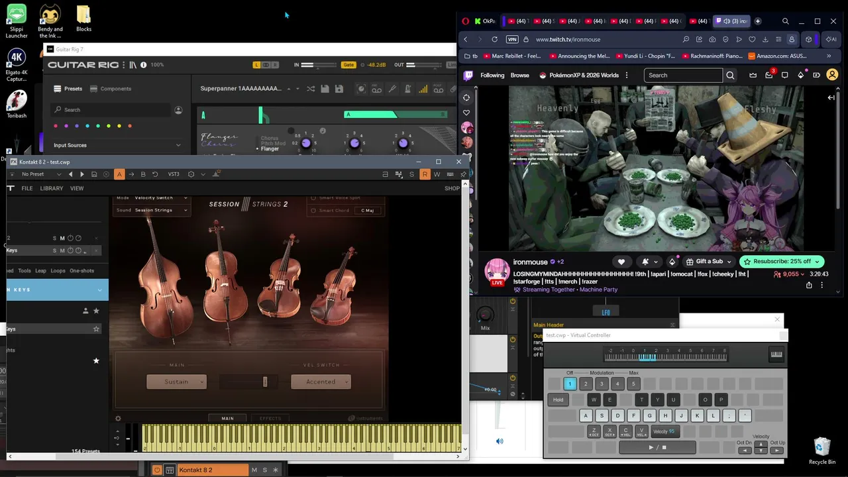Click Kontakt previous preset arrow
Image resolution: width=848 pixels, height=477 pixels.
point(71,174)
